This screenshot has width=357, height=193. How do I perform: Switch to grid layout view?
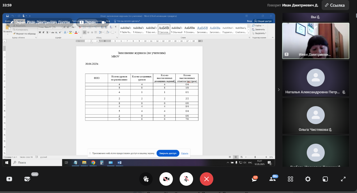click(x=290, y=179)
